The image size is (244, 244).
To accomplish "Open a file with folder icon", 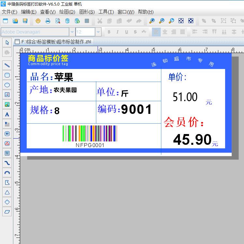I will [x=15, y=21].
